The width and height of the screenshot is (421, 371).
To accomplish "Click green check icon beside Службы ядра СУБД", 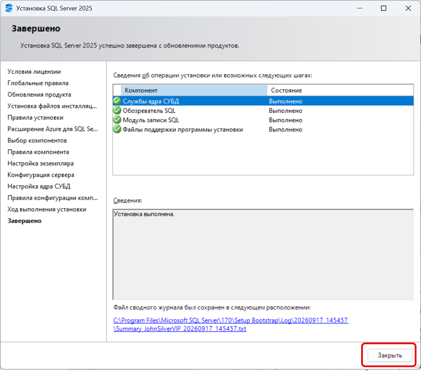I will click(x=117, y=101).
